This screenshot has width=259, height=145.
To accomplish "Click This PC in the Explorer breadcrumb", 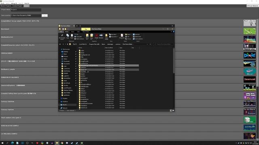I will 75,44.
